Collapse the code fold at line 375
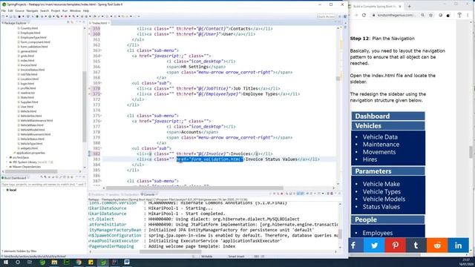Viewport: 475px width, 267px height. [x=101, y=116]
